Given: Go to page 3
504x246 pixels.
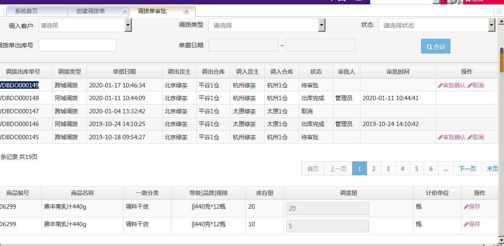Looking at the screenshot, I should [x=388, y=169].
